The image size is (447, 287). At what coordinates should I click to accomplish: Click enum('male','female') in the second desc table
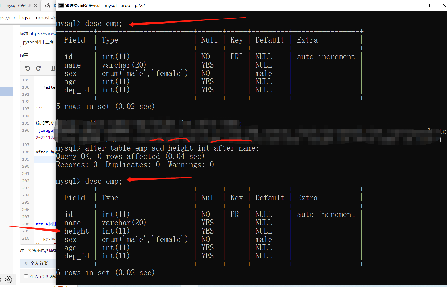pyautogui.click(x=145, y=239)
